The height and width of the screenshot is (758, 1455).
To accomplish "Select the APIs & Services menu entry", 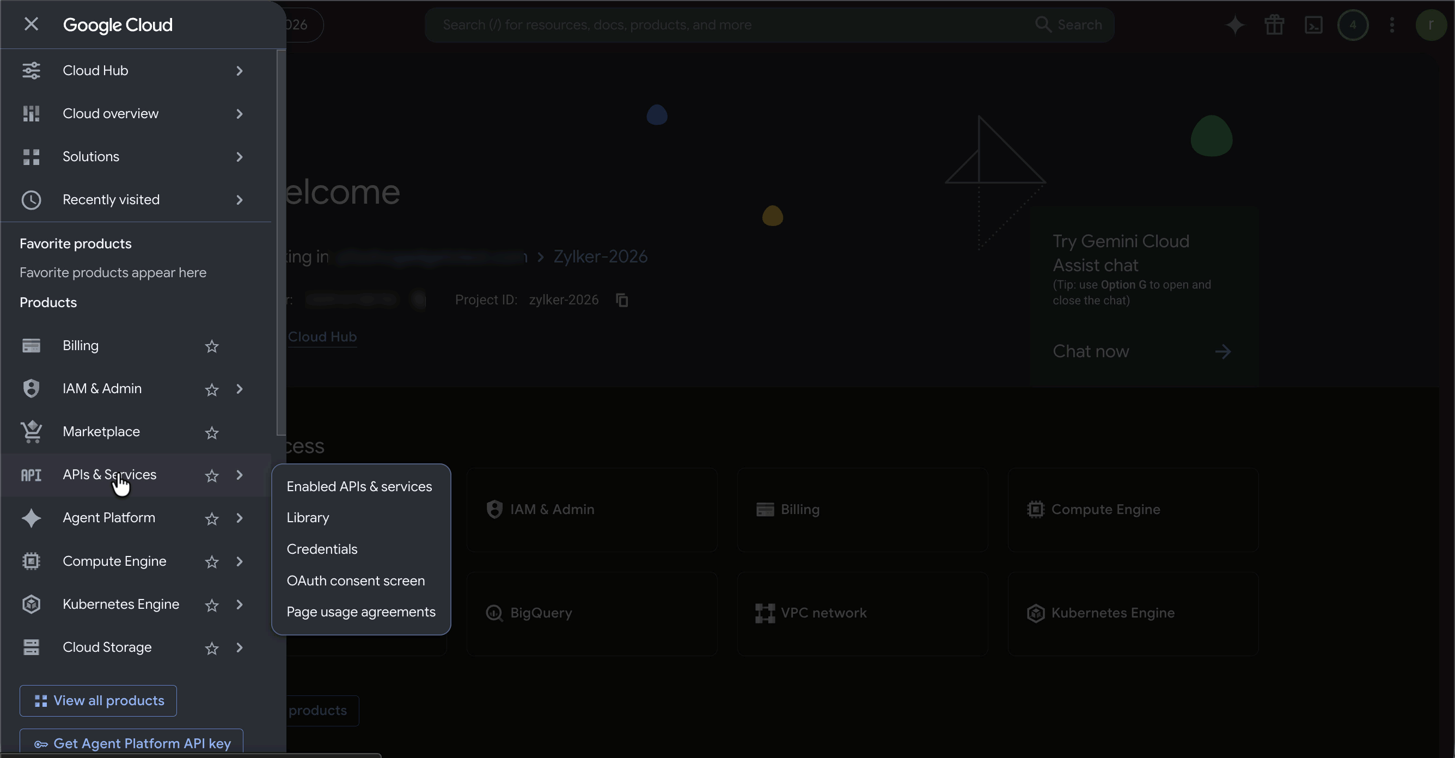I will tap(136, 475).
